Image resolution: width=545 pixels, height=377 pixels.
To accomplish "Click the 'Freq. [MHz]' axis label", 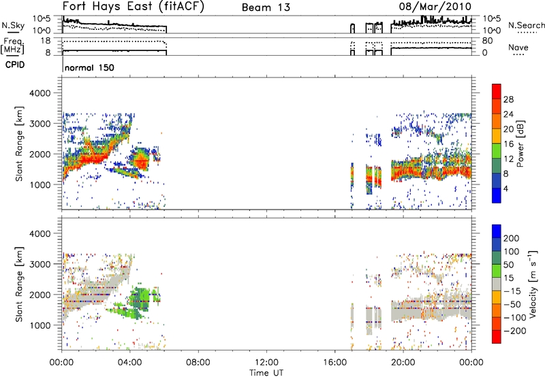I will tap(12, 46).
